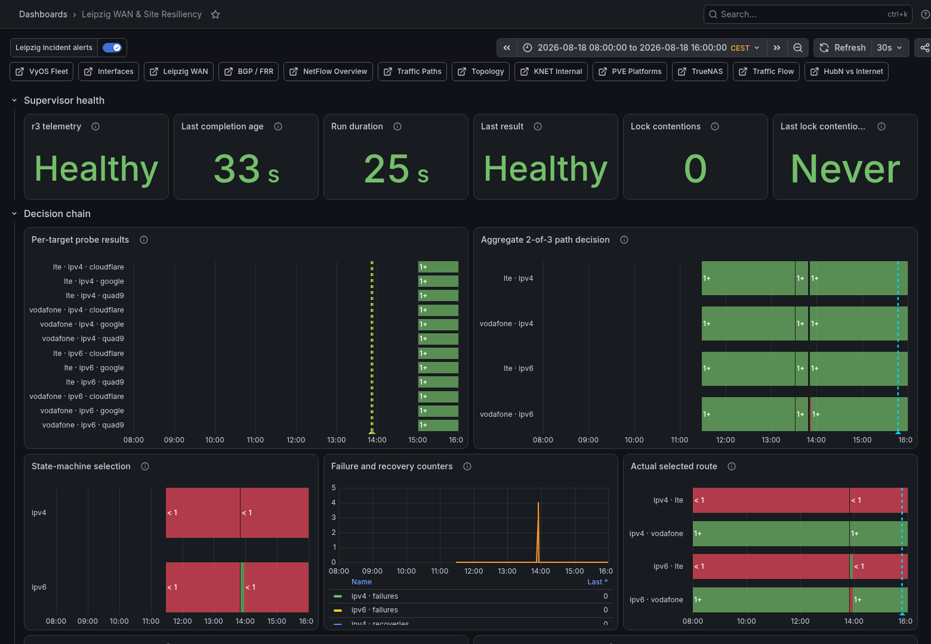Shift time range forward
931x644 pixels.
pyautogui.click(x=776, y=48)
